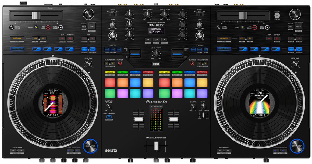
Task: Toggle KEY LOCK on the left deck
Action: (48, 27)
